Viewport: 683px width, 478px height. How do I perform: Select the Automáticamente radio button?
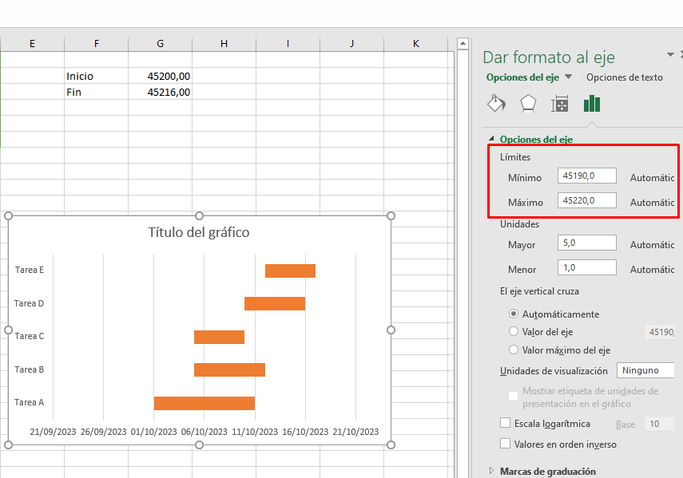click(x=514, y=314)
